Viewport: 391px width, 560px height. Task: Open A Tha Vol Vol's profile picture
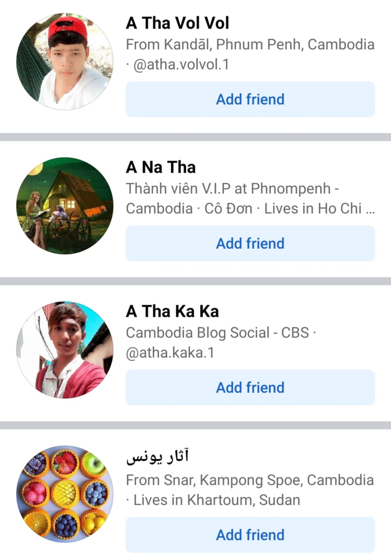(x=65, y=62)
